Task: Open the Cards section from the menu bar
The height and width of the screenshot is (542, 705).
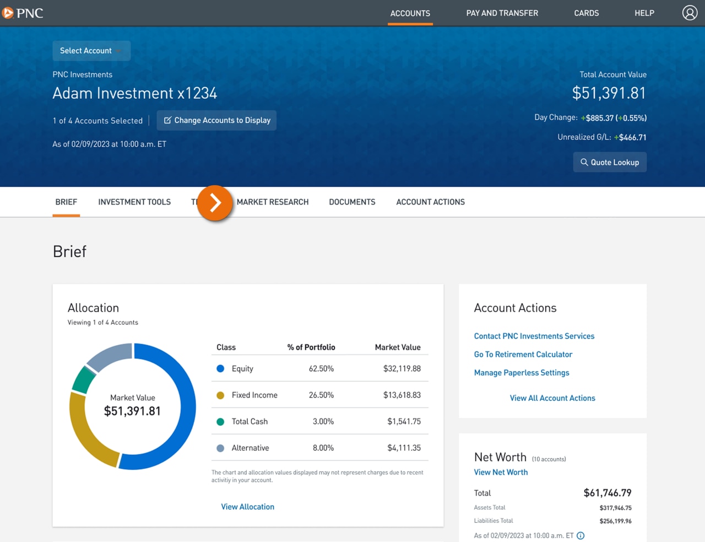Action: (x=586, y=13)
